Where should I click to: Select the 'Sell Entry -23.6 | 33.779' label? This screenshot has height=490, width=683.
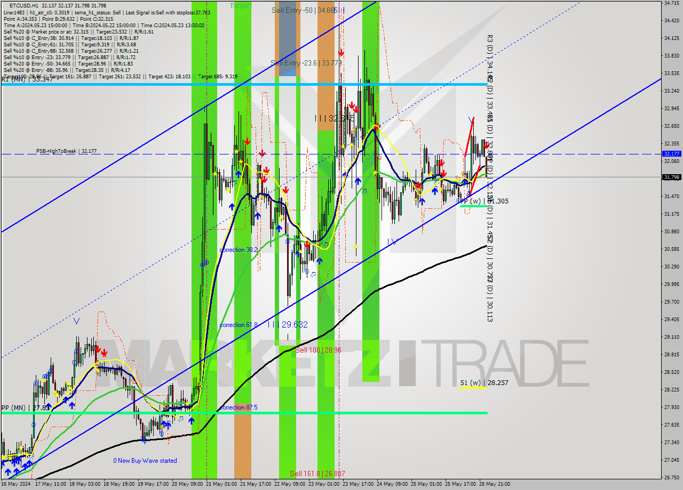[x=306, y=63]
